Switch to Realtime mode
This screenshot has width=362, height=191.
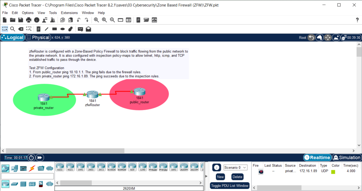pos(317,157)
